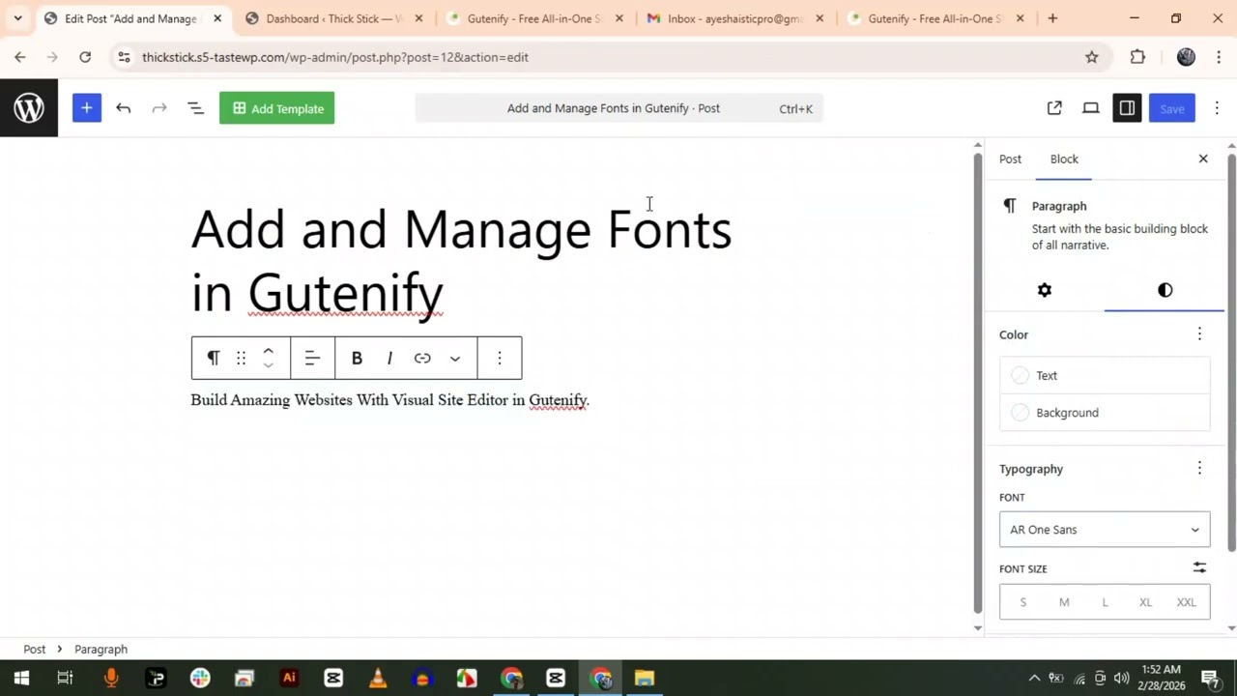The height and width of the screenshot is (696, 1237).
Task: Open block Styles half-circle tab
Action: point(1165,290)
